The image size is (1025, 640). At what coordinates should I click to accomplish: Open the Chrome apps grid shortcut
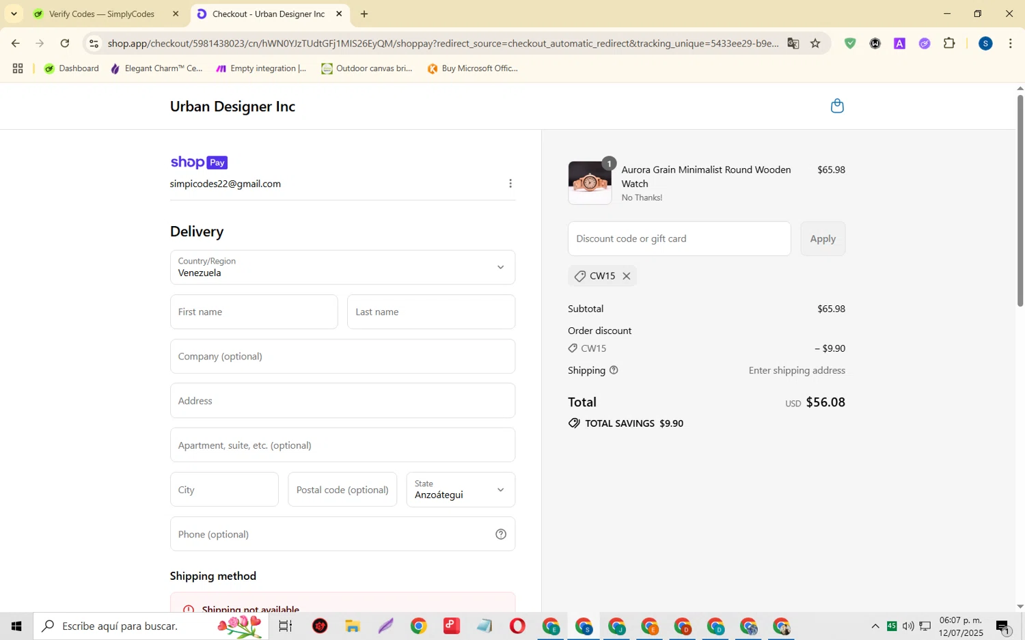tap(18, 68)
